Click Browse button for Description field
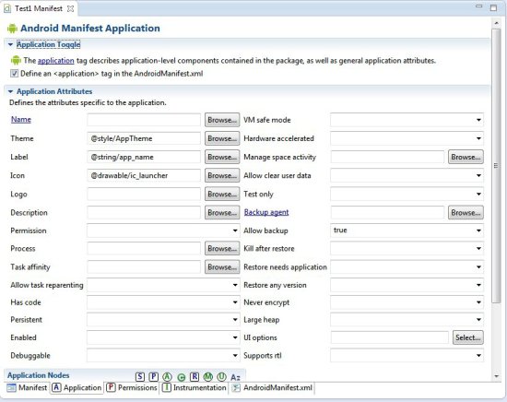 [x=222, y=212]
